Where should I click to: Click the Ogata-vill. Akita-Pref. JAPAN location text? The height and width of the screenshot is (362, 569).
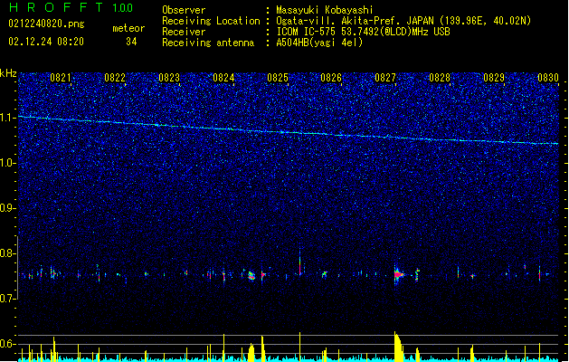click(403, 21)
